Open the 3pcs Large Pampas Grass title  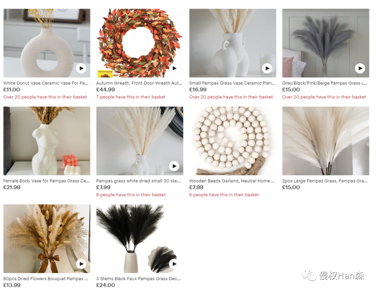coord(325,181)
